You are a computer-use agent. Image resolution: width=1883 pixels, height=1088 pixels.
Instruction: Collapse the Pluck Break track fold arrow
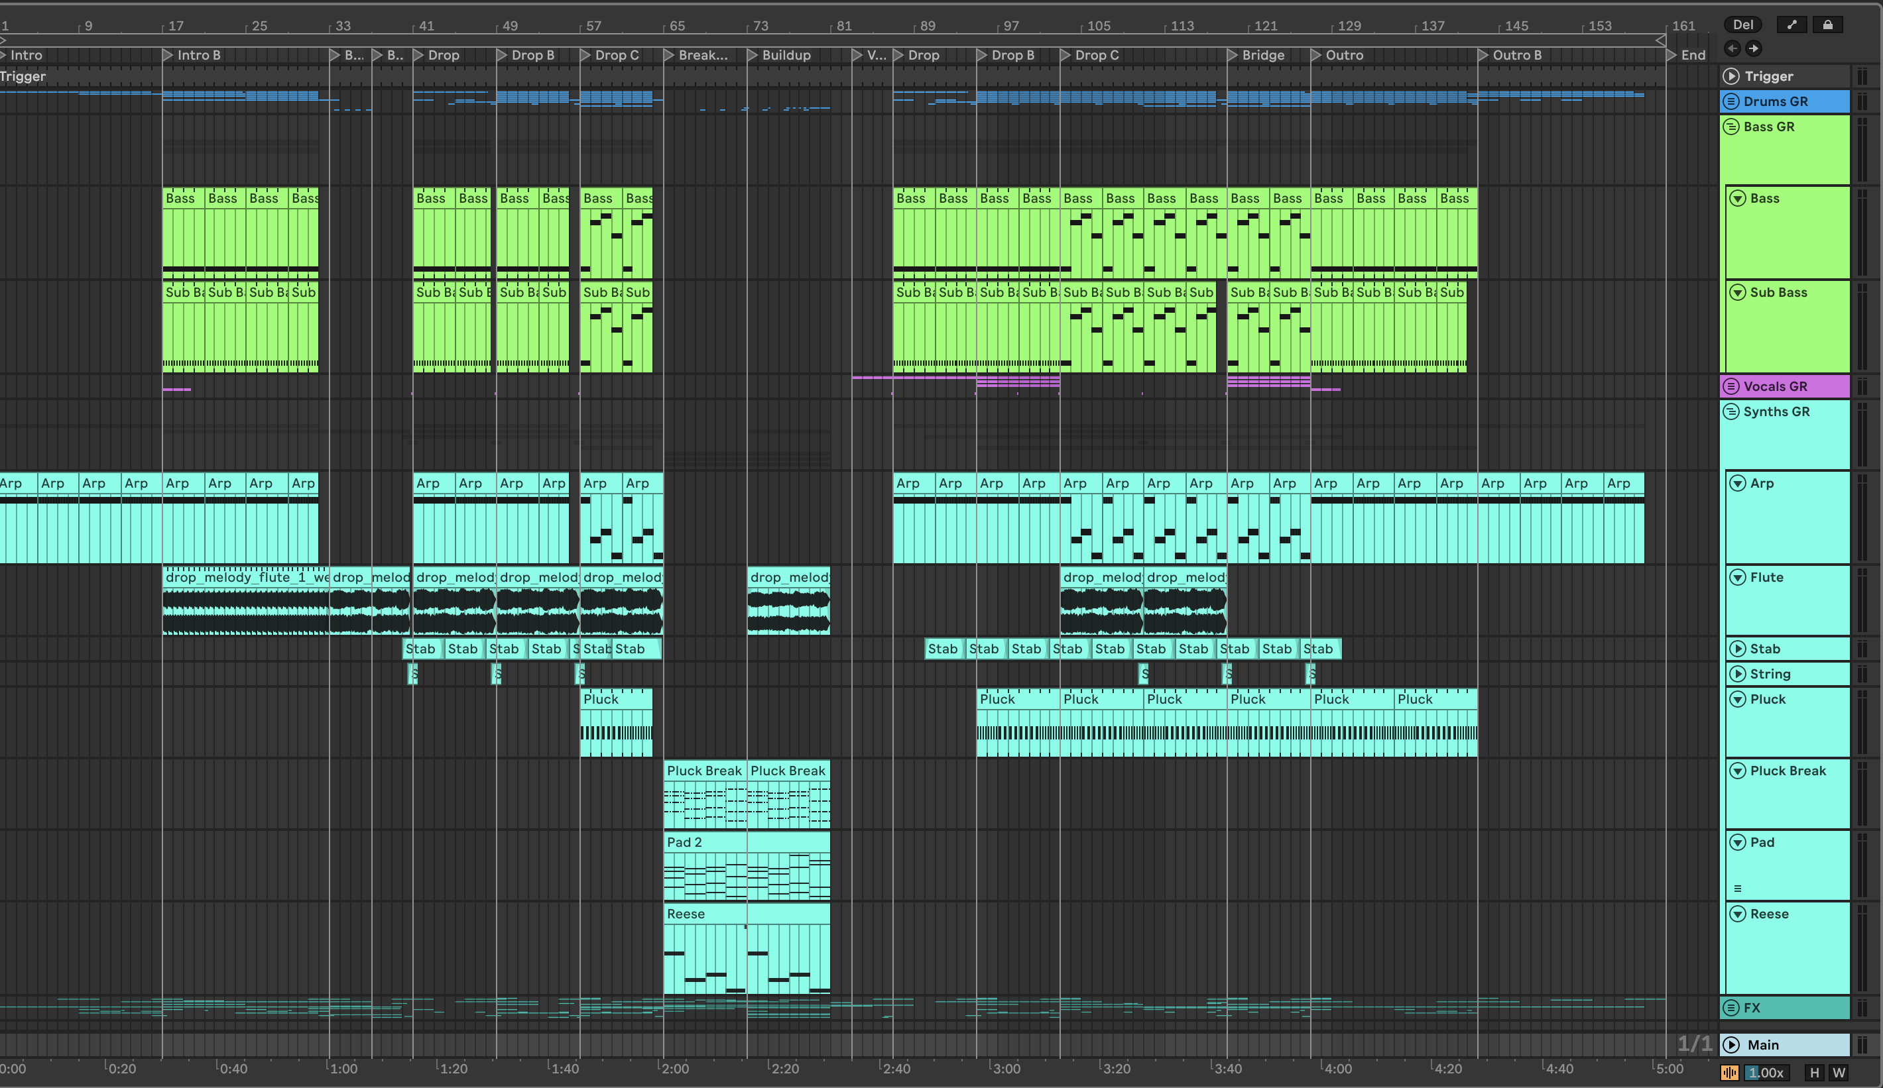1738,771
